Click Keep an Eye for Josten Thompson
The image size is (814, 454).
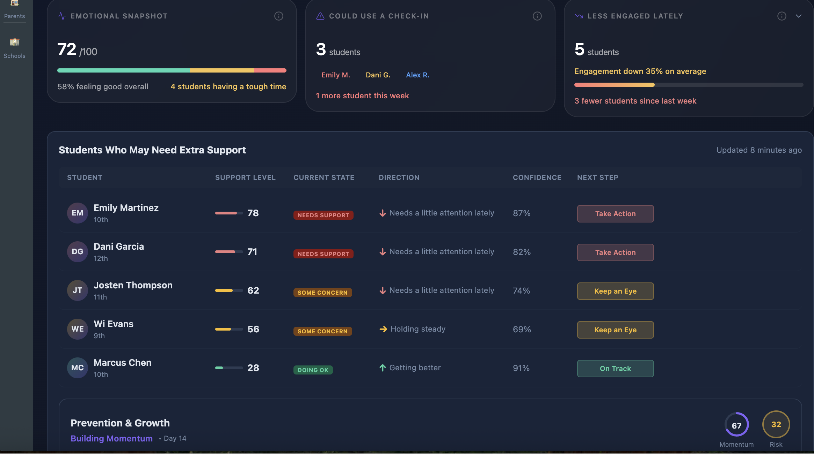(615, 291)
